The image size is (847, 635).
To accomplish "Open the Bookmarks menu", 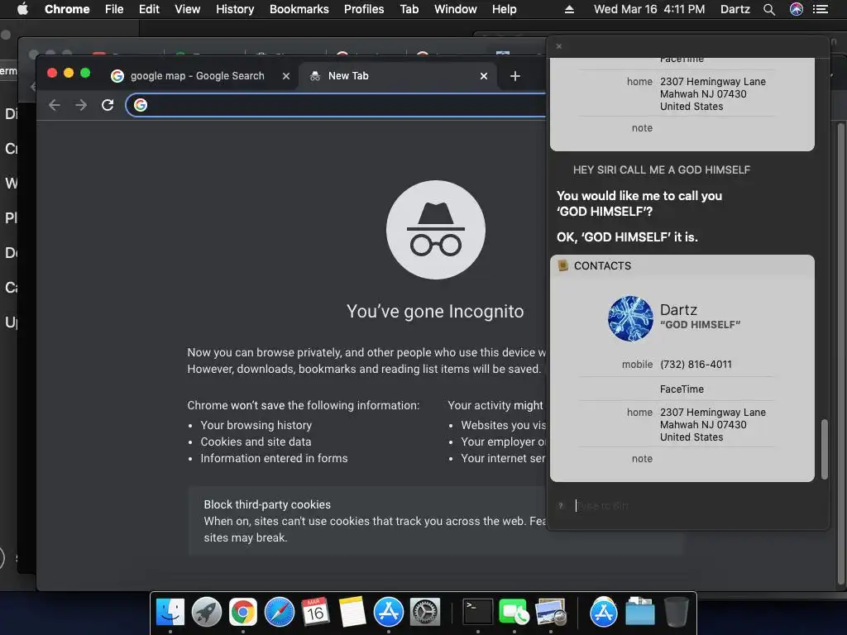I will coord(299,9).
